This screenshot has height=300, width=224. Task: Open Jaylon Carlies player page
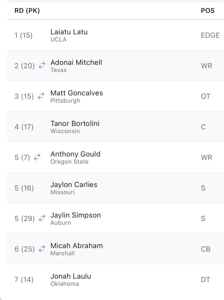tap(74, 185)
